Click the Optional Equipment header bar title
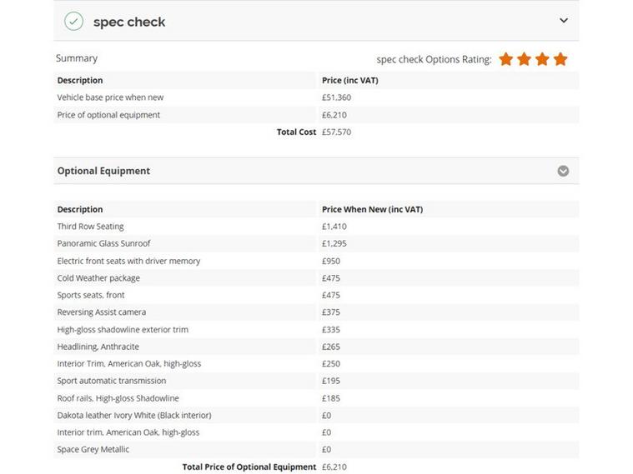Screen dimensions: 633x474 [x=103, y=171]
